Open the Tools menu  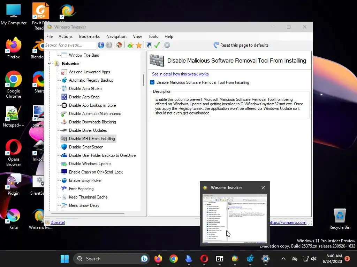(153, 37)
